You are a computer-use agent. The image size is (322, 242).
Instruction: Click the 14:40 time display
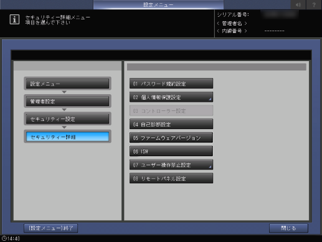(x=14, y=238)
